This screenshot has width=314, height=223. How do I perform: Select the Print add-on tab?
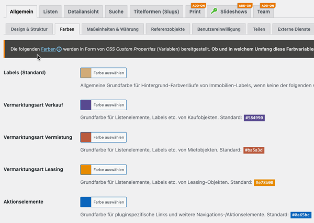point(195,11)
